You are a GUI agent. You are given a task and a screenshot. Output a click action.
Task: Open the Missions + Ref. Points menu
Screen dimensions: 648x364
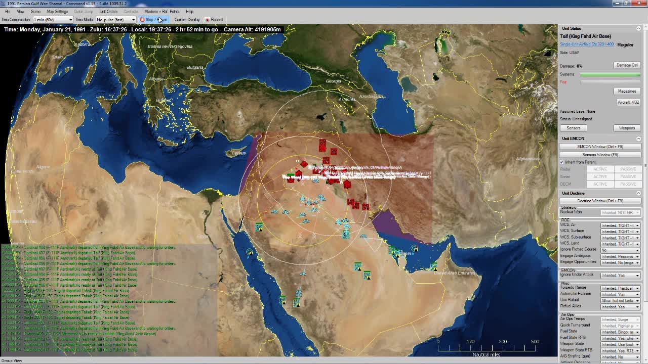pos(162,11)
